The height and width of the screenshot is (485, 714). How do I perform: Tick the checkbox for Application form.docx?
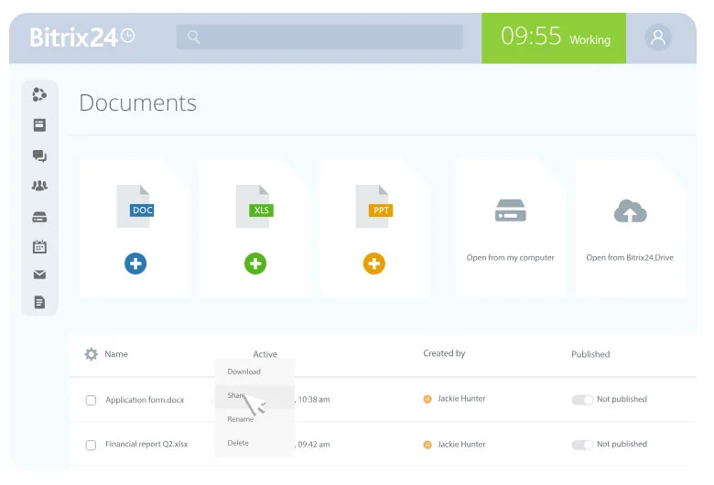(x=91, y=400)
